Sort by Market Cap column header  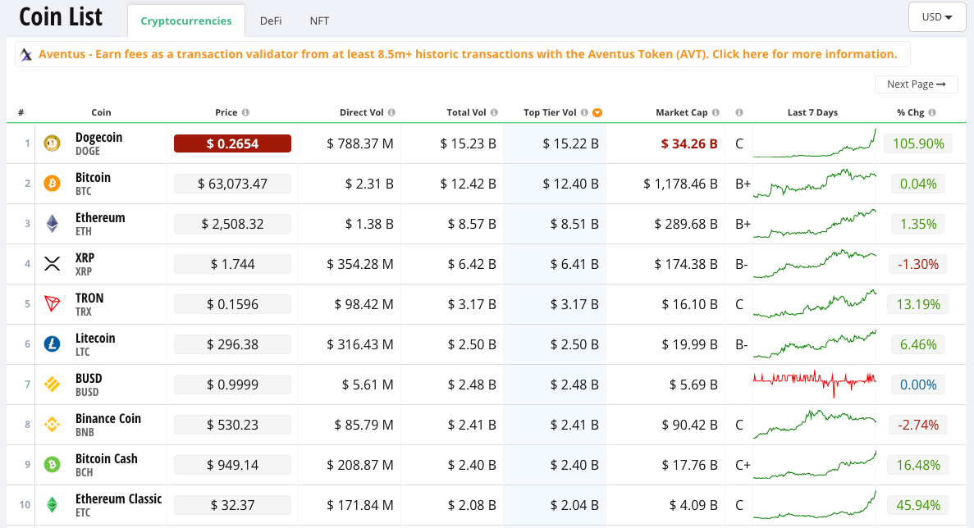coord(681,112)
